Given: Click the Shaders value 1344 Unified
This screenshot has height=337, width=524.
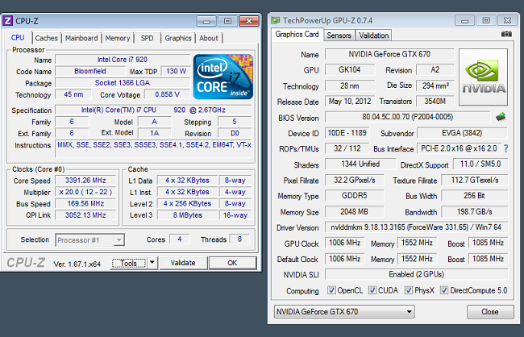Looking at the screenshot, I should pyautogui.click(x=360, y=164).
